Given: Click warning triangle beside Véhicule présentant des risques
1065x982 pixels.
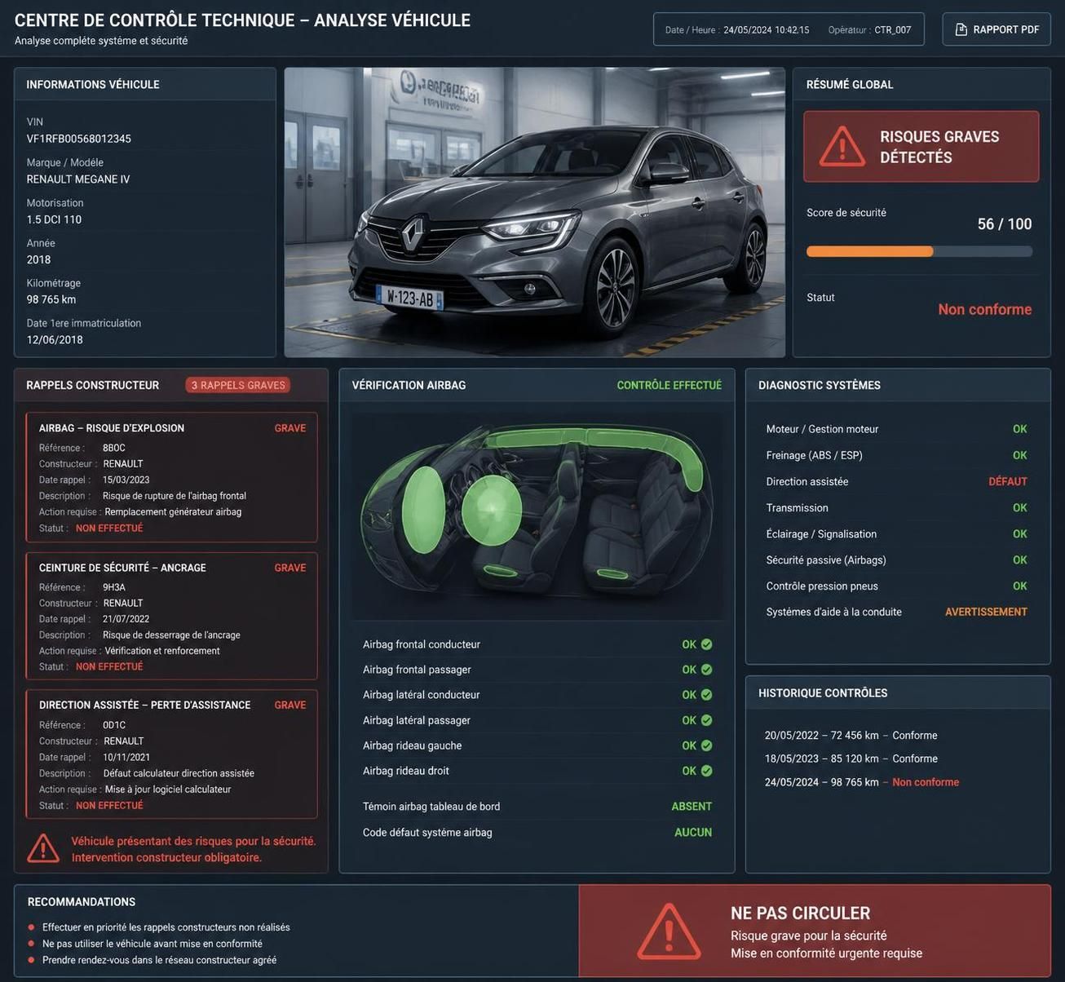Looking at the screenshot, I should pyautogui.click(x=43, y=848).
